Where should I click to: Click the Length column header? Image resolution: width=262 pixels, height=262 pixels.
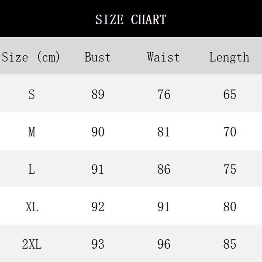(229, 58)
